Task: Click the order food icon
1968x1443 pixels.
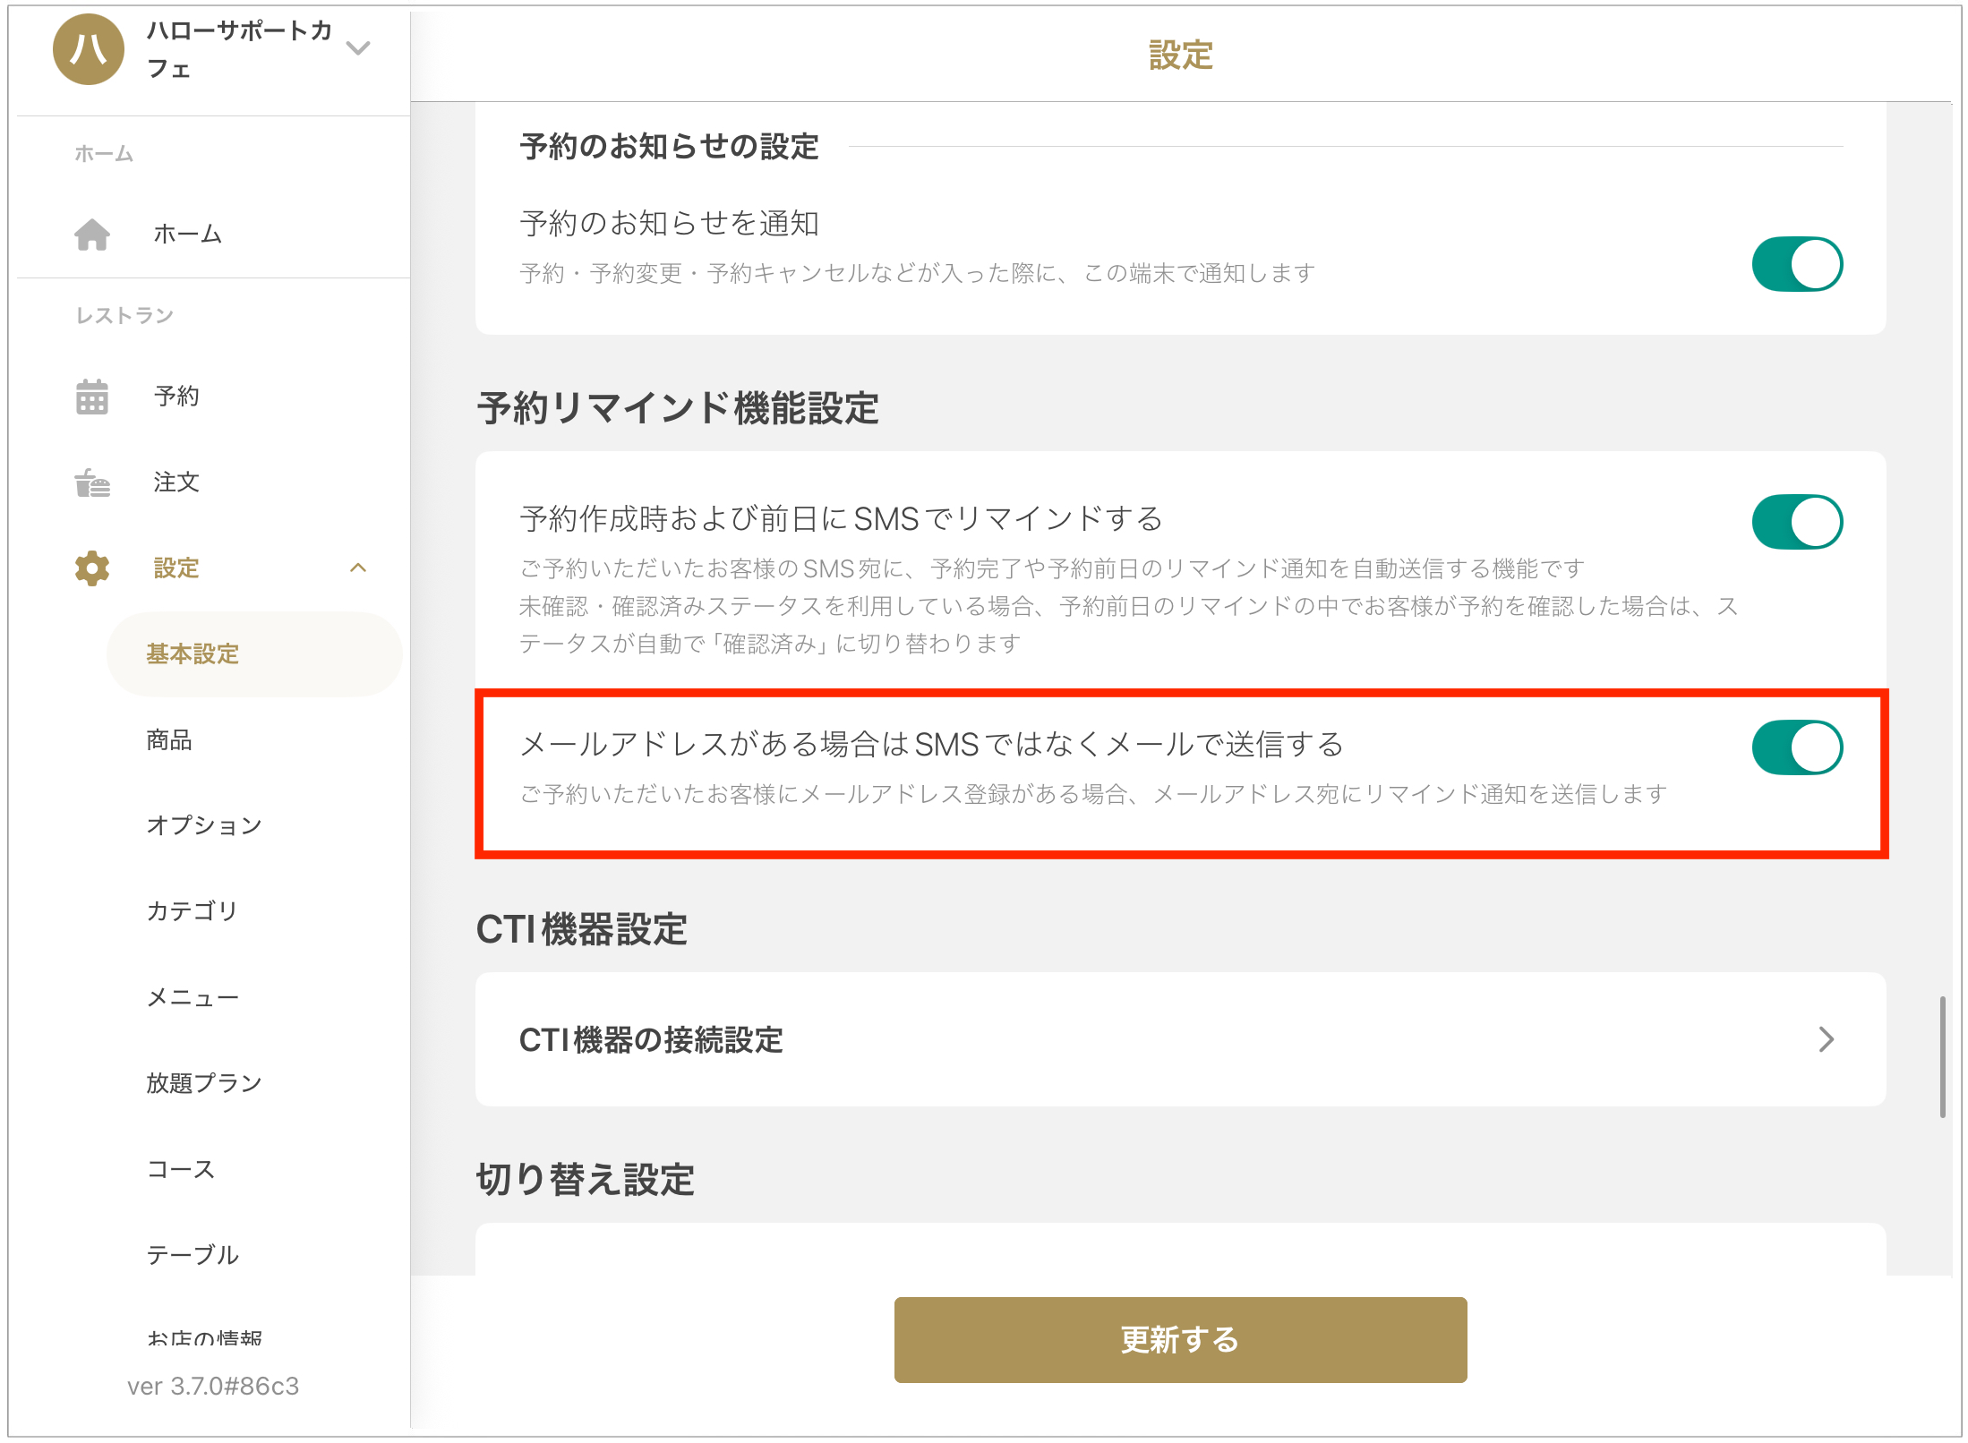Action: pos(92,482)
